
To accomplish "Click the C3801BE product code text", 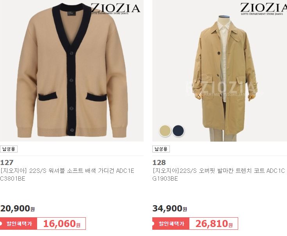I will tap(12, 179).
